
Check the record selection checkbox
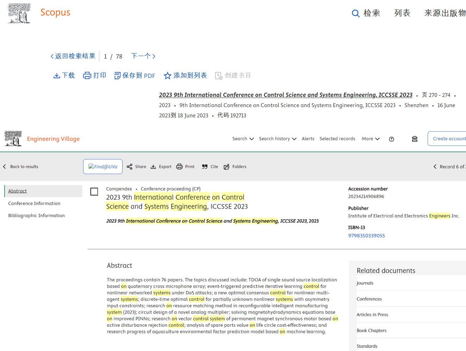click(x=94, y=191)
